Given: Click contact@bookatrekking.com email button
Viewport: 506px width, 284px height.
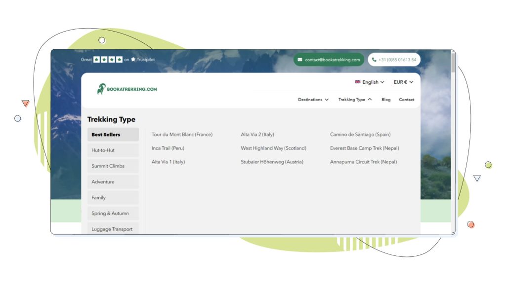Looking at the screenshot, I should coord(329,60).
